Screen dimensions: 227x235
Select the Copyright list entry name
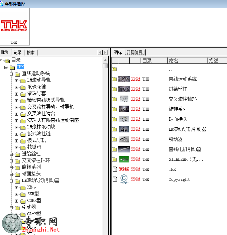click(179, 179)
